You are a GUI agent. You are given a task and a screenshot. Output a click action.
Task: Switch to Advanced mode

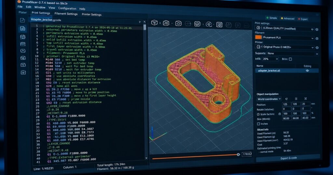tap(287, 19)
